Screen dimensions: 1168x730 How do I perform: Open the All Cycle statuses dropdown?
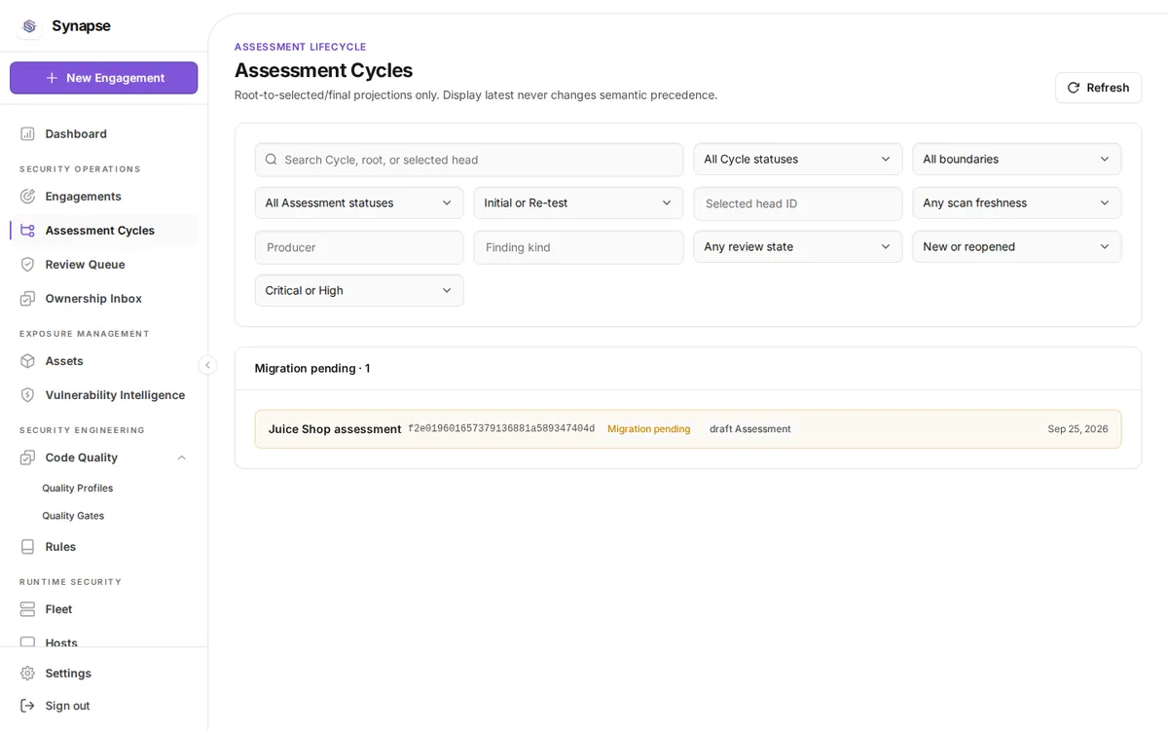[x=797, y=160]
